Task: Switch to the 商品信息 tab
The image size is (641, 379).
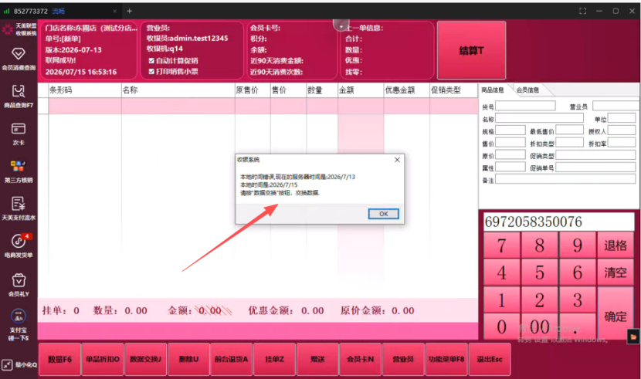Action: click(492, 90)
